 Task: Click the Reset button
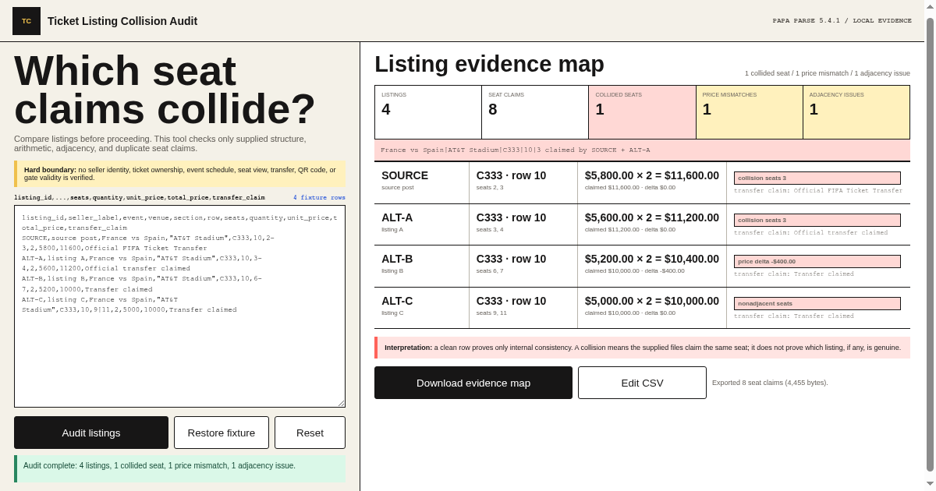pyautogui.click(x=310, y=433)
